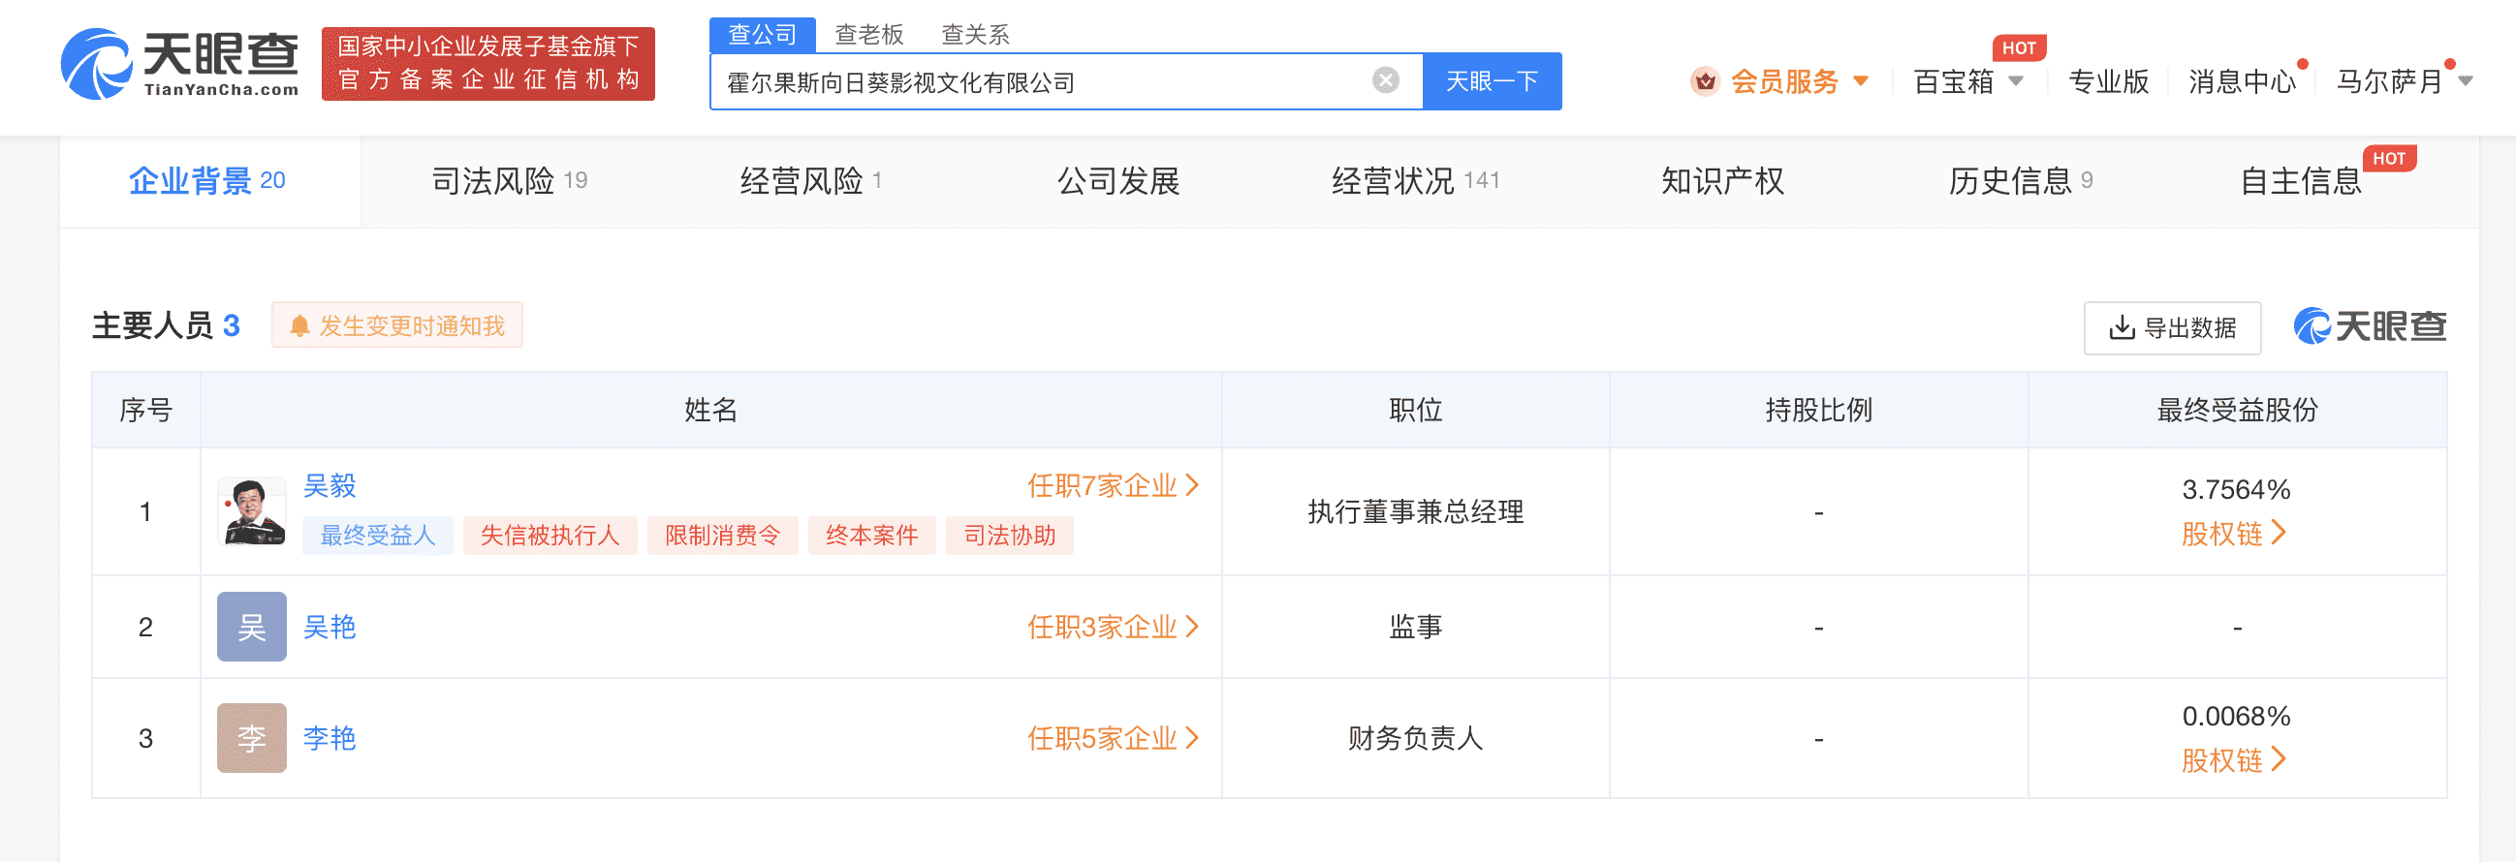Screen dimensions: 2516x862
Task: Expand the 百宝箱 dropdown arrow
Action: pos(2016,81)
